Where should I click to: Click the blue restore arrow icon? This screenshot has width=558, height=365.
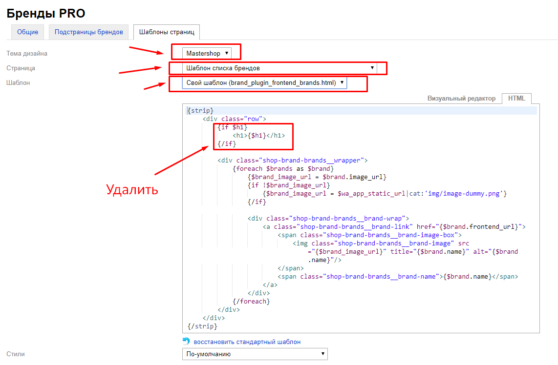click(186, 342)
